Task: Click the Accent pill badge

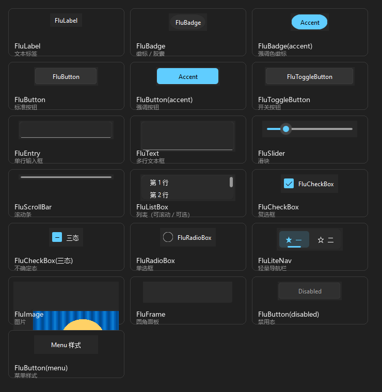Action: 309,22
